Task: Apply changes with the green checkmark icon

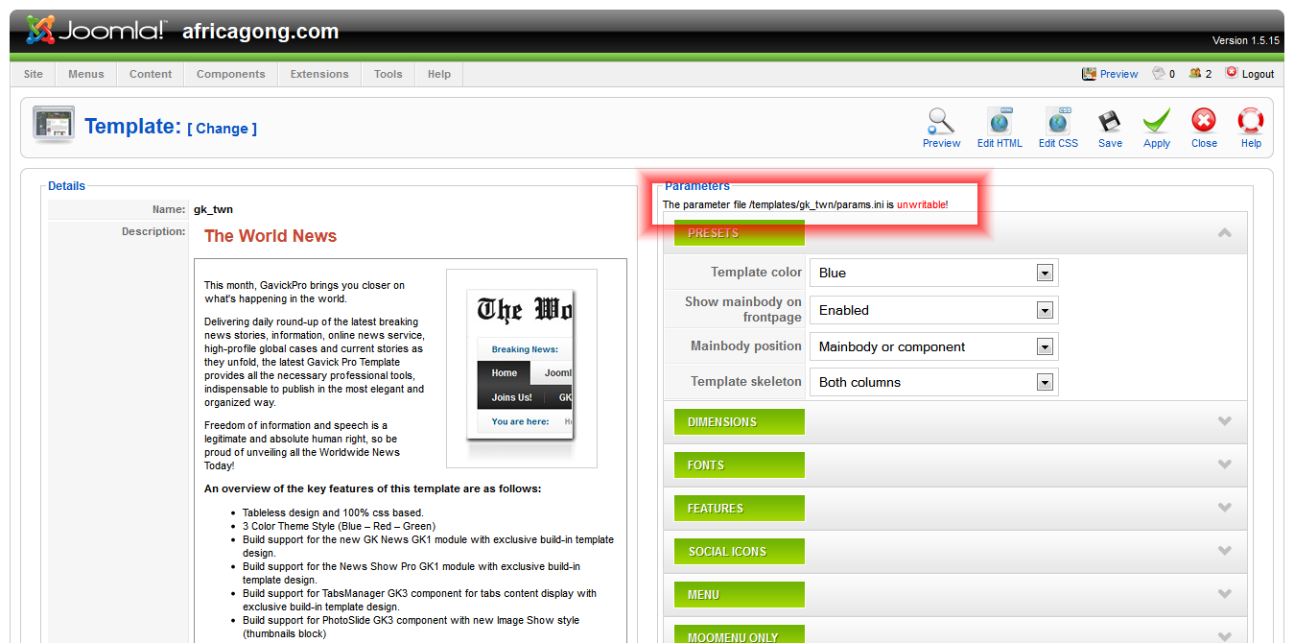Action: (1157, 121)
